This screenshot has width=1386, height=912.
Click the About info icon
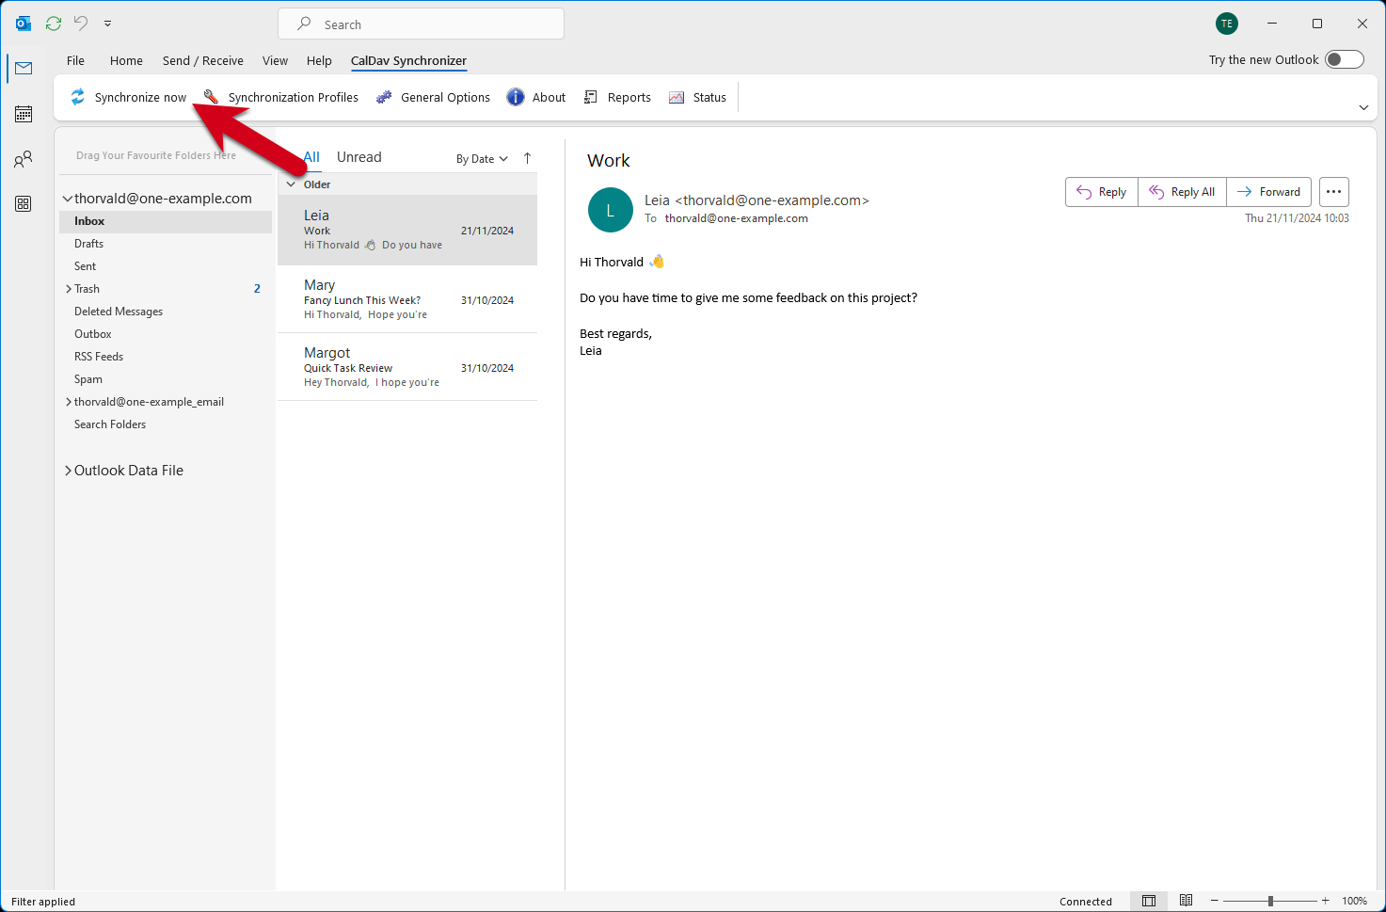click(x=516, y=96)
